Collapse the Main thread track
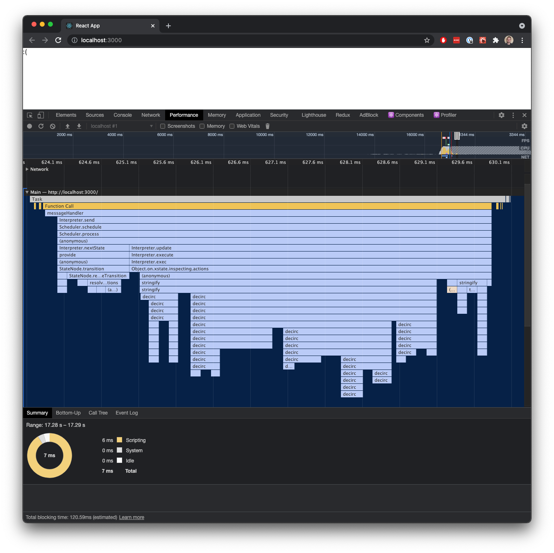 (27, 192)
